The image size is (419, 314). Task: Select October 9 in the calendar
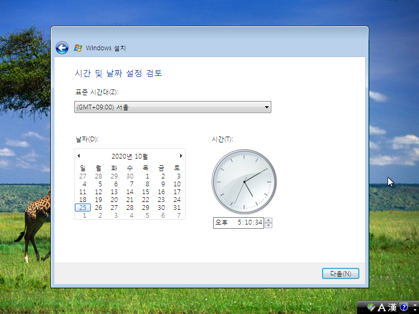click(x=163, y=184)
